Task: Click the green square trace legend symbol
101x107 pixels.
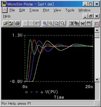Action: 26,92
